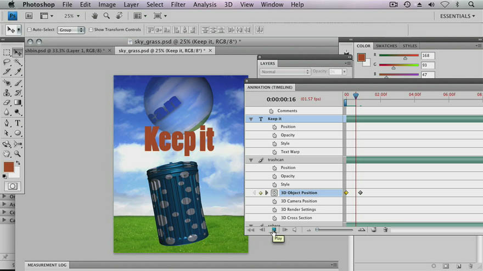The height and width of the screenshot is (271, 483).
Task: Add keyframe at current time for 3D Object Position
Action: (261, 193)
